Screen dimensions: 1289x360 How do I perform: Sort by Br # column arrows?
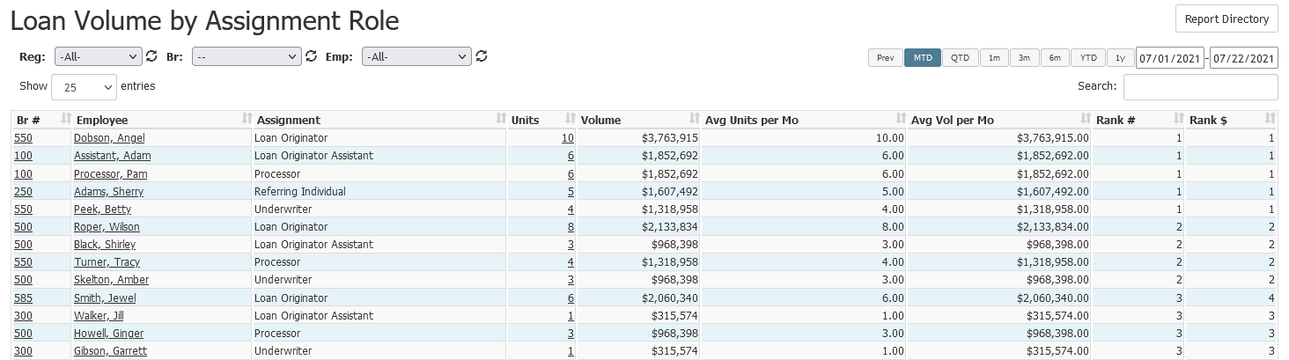(65, 120)
